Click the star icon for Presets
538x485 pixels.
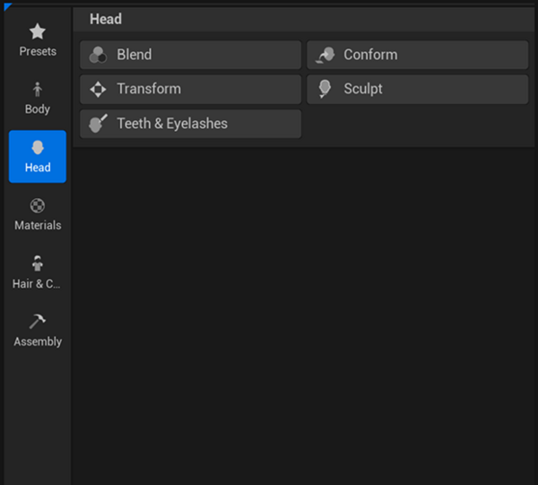[38, 32]
